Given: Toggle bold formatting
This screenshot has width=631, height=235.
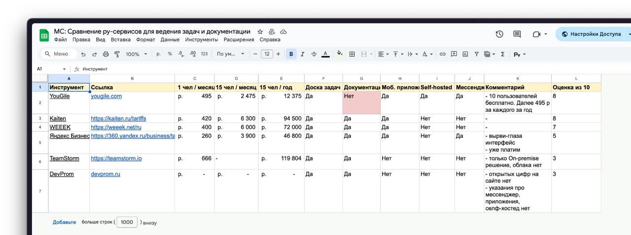Looking at the screenshot, I should [291, 54].
